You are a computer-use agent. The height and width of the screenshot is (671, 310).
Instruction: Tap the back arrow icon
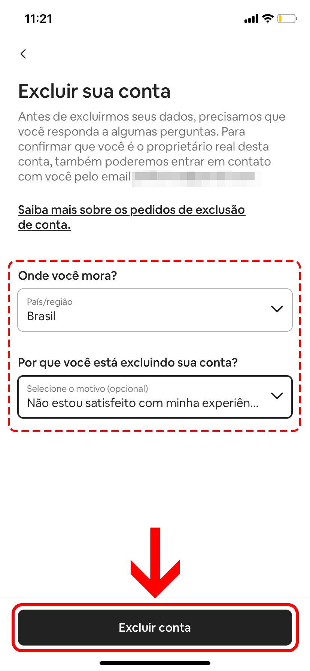(x=23, y=54)
